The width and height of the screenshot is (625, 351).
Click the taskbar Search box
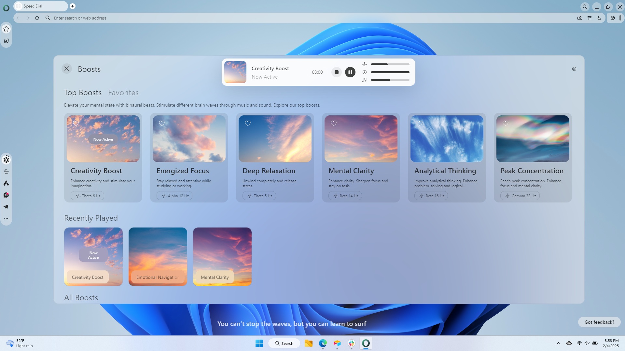[x=284, y=344]
